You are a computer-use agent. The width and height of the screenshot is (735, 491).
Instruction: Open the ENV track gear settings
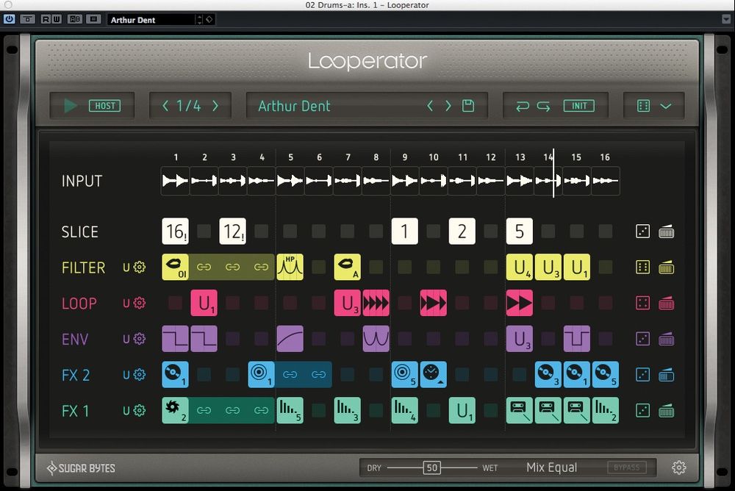140,340
